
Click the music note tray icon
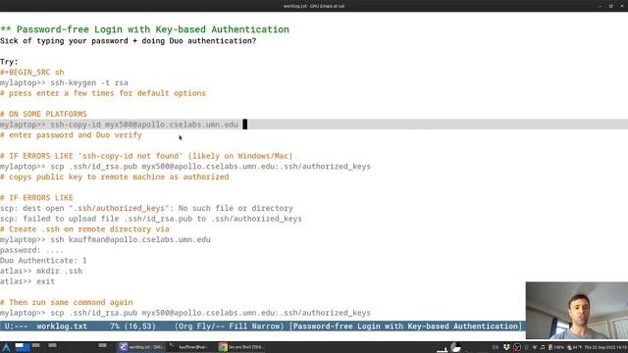click(x=543, y=347)
